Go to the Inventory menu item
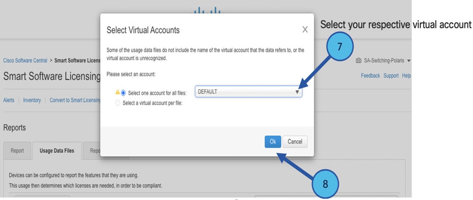473x200 pixels. coord(32,100)
